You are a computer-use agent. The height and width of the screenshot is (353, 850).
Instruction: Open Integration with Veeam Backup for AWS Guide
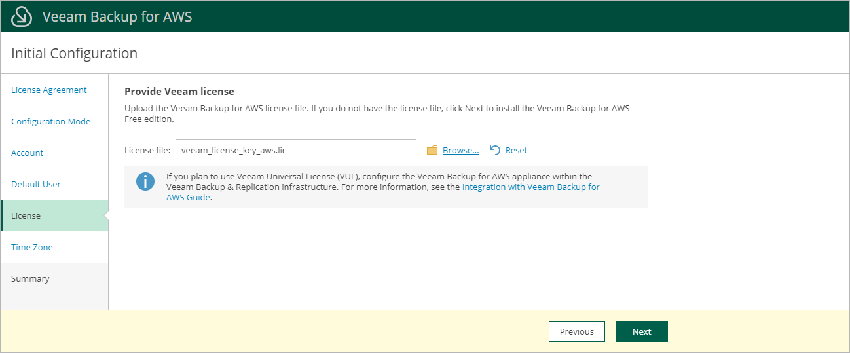pos(530,187)
